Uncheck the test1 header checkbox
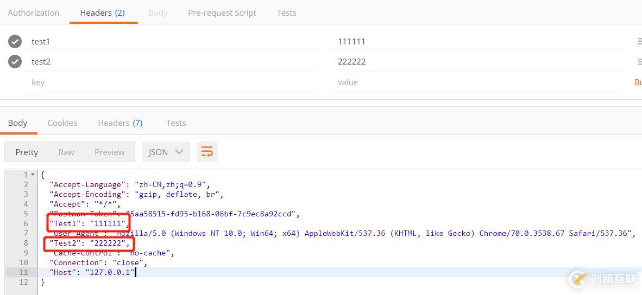642x295 pixels. pos(15,41)
